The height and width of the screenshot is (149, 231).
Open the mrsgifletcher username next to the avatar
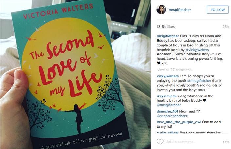tap(180, 10)
